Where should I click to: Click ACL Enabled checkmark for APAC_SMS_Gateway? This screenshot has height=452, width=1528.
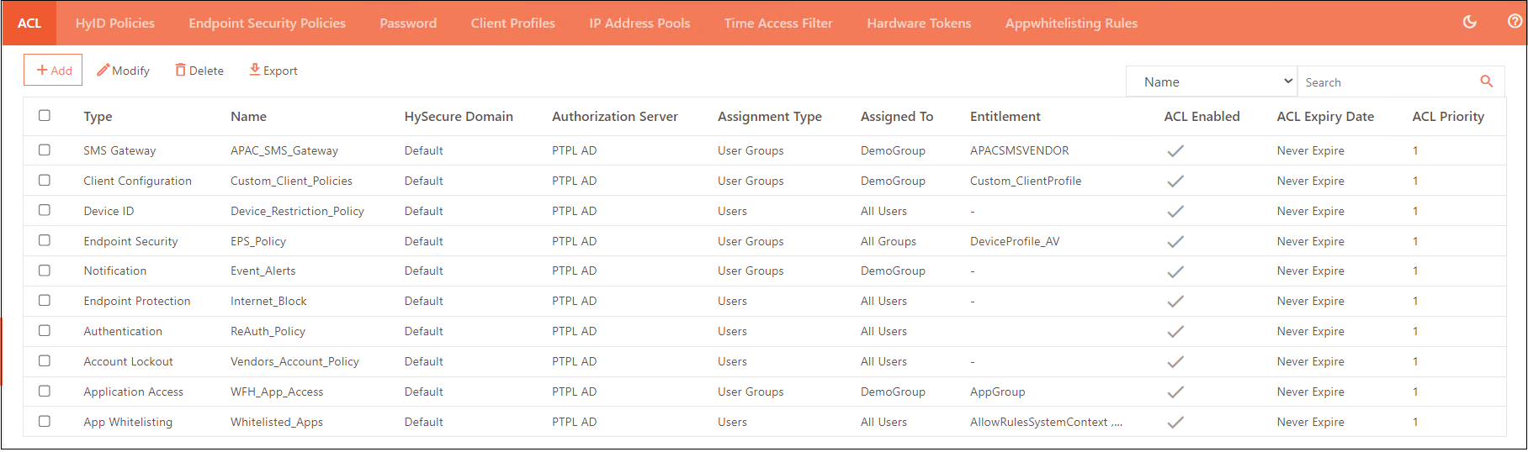1175,151
